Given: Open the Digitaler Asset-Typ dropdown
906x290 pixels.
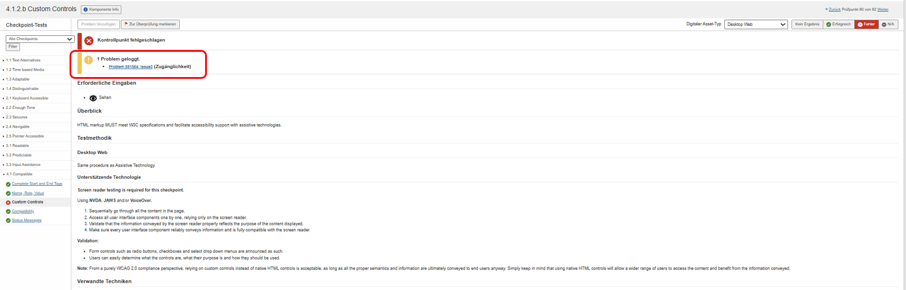Looking at the screenshot, I should [x=756, y=24].
